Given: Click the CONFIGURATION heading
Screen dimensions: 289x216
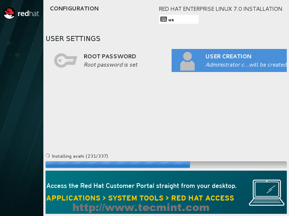Looking at the screenshot, I should click(x=74, y=9).
